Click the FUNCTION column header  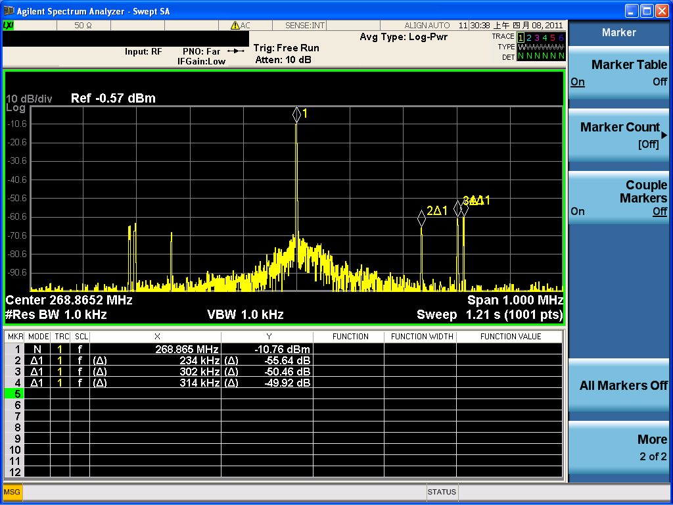[350, 337]
